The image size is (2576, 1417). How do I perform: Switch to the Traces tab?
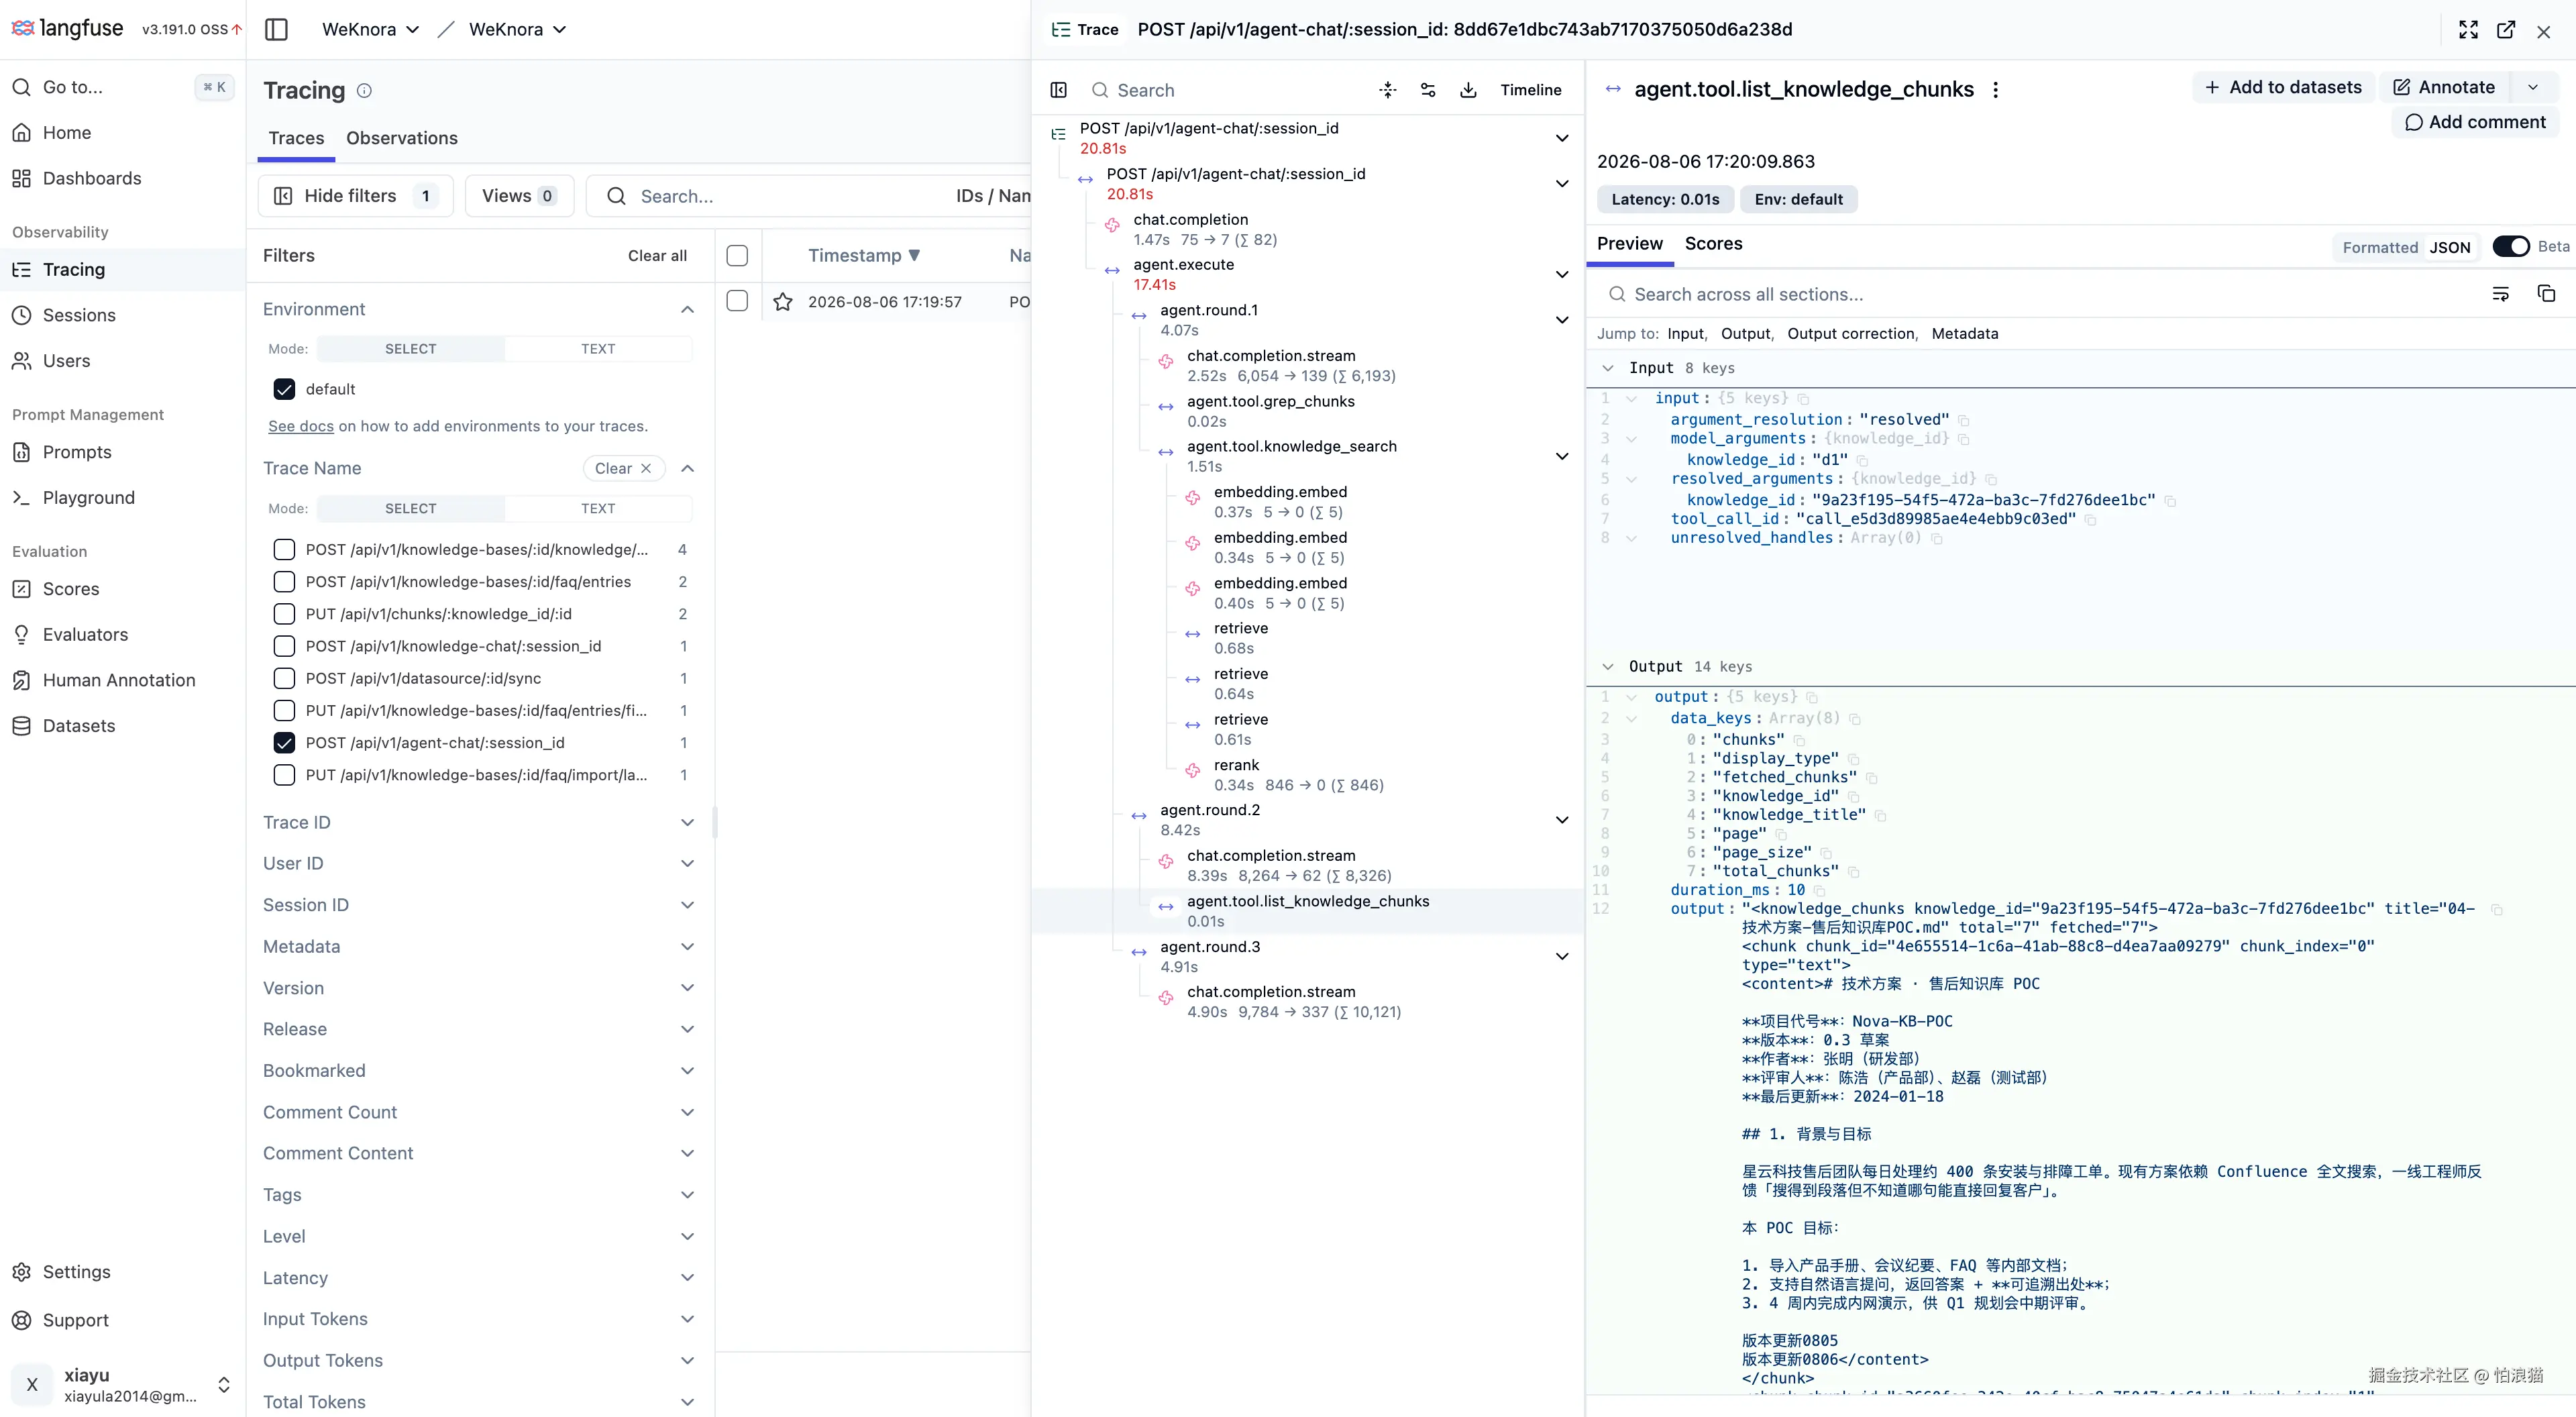point(296,138)
